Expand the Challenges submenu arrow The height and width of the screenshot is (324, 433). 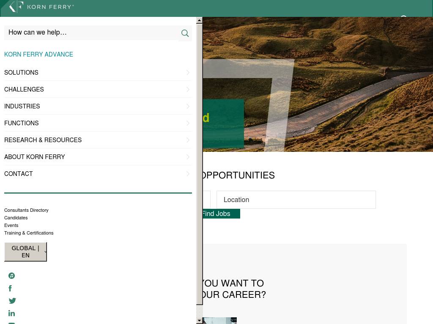pos(188,89)
